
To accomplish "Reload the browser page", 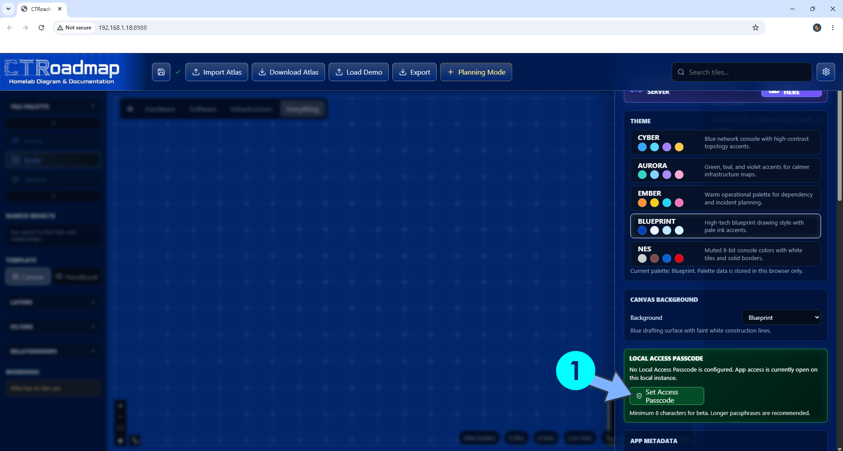I will (x=41, y=28).
